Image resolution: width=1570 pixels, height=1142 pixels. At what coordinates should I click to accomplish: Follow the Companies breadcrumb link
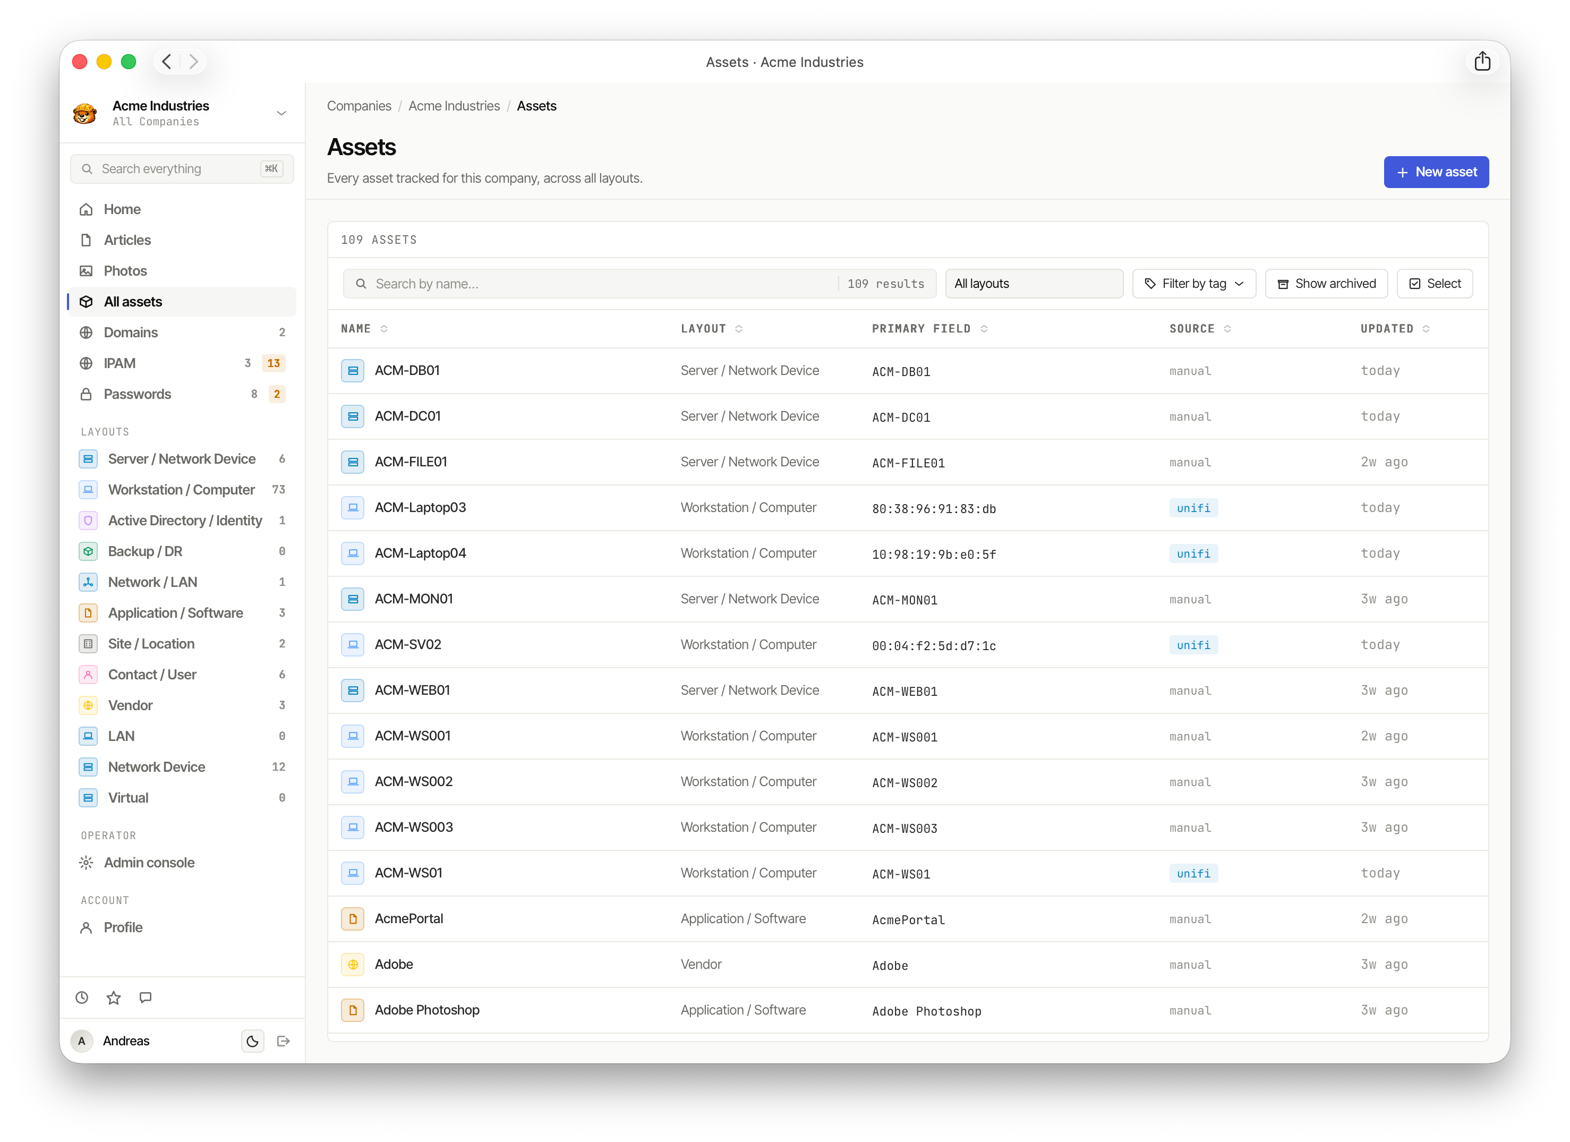(359, 106)
